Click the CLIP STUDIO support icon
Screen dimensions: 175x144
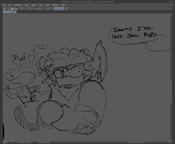coord(67,8)
